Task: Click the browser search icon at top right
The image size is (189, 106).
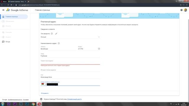Action: [177, 1]
